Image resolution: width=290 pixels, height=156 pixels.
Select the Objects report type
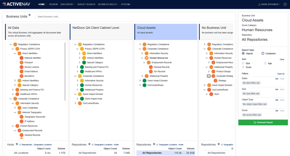point(243,53)
